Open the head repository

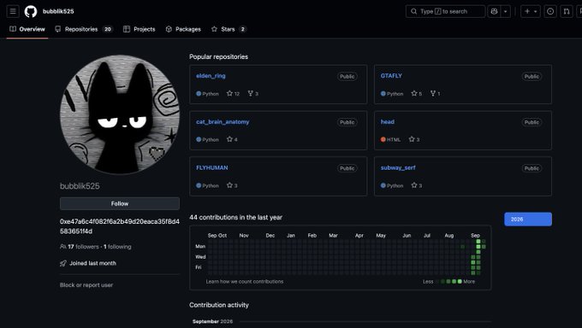tap(388, 121)
